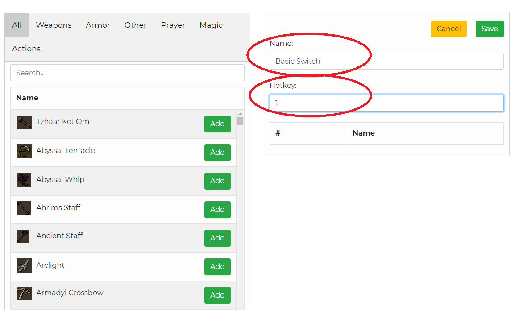Add Ancient Staff to the switch
The height and width of the screenshot is (310, 515).
[x=217, y=238]
